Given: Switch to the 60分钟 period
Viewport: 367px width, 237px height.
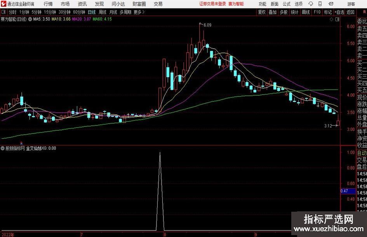Looking at the screenshot, I should pyautogui.click(x=79, y=12).
